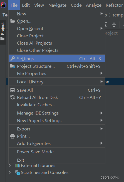
Task: Click the Reload All from Disk refresh icon
Action: pyautogui.click(x=13, y=97)
